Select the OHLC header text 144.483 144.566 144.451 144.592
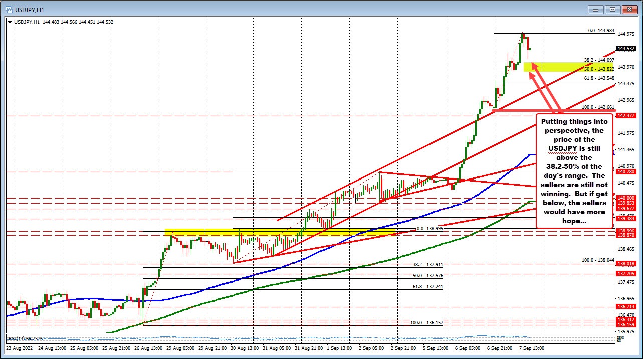This screenshot has width=643, height=359. [x=77, y=22]
